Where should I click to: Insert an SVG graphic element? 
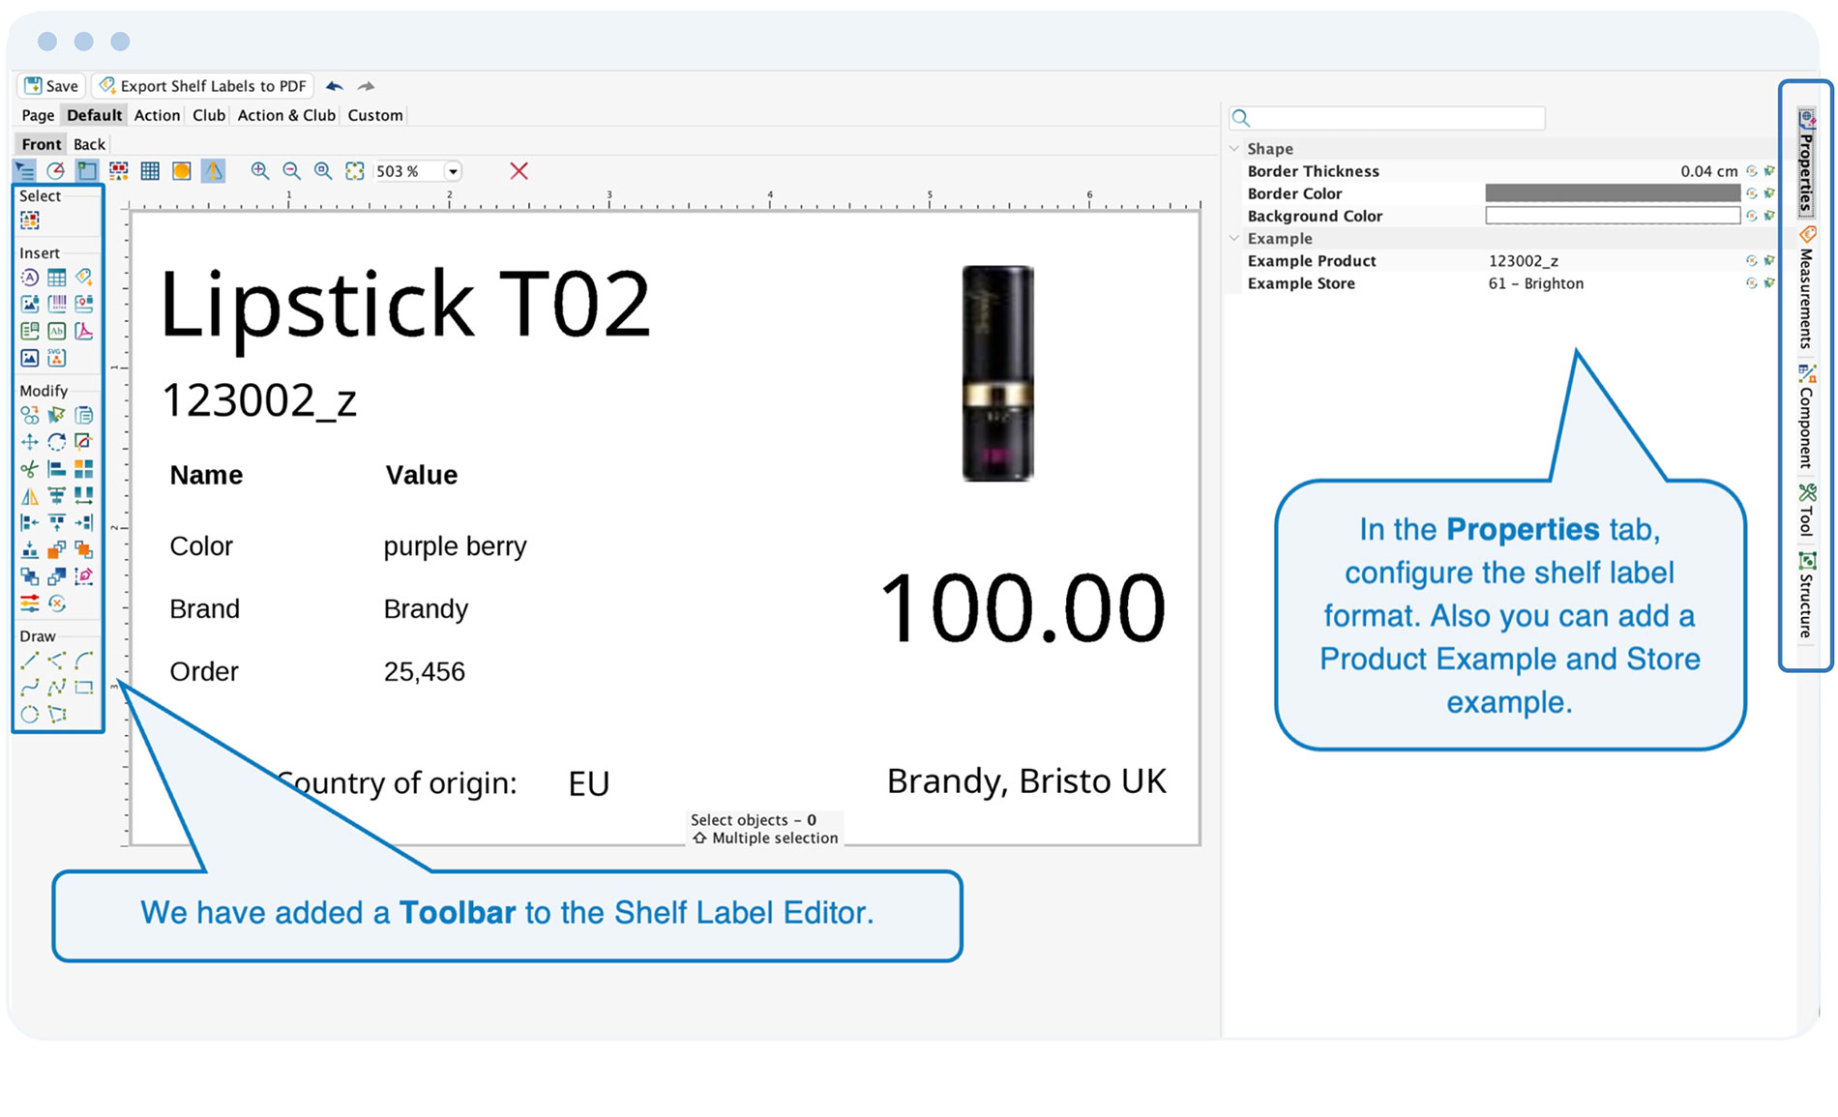click(x=57, y=358)
